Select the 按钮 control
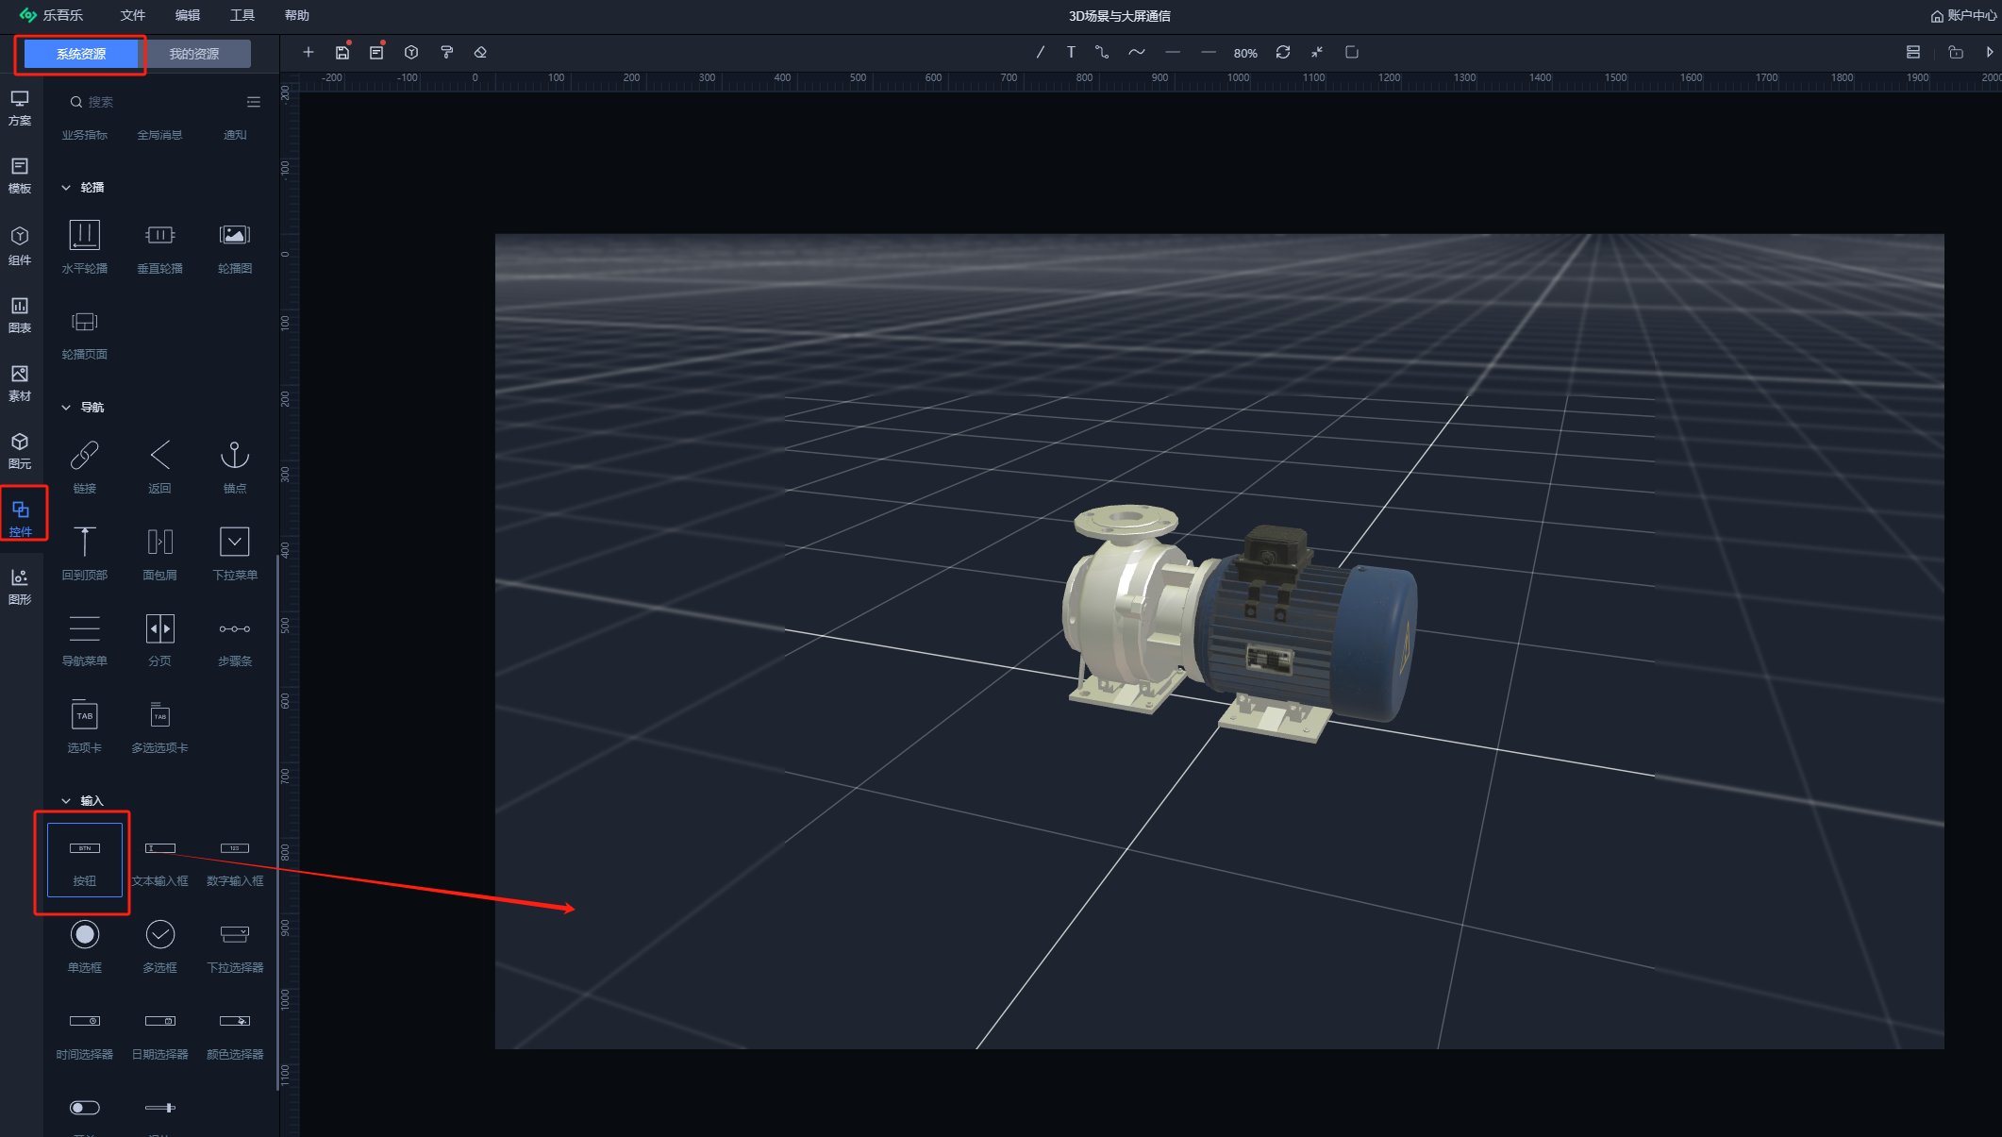 click(85, 860)
